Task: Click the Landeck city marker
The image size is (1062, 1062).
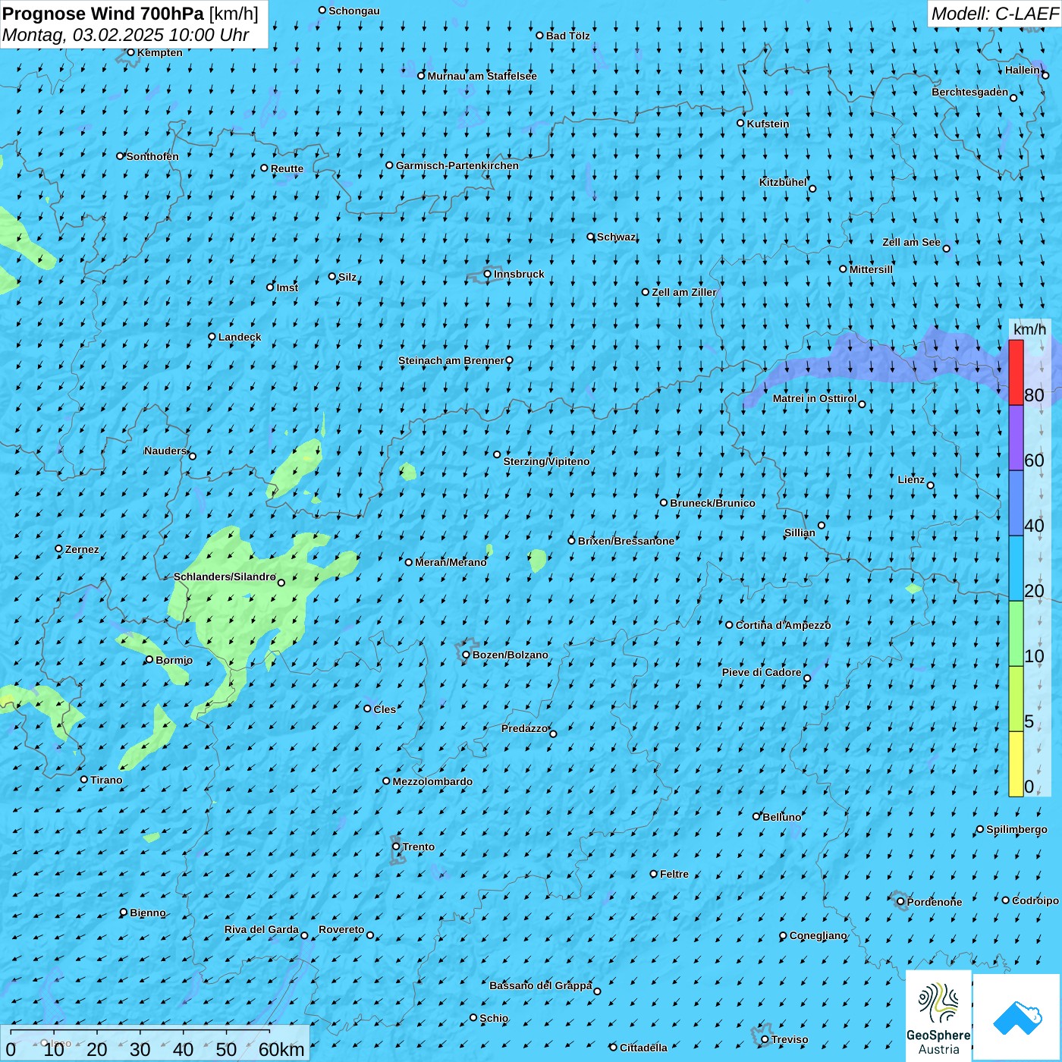Action: pos(212,337)
